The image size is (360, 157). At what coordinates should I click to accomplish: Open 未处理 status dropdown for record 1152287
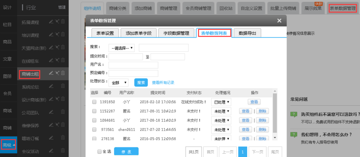pos(221,111)
